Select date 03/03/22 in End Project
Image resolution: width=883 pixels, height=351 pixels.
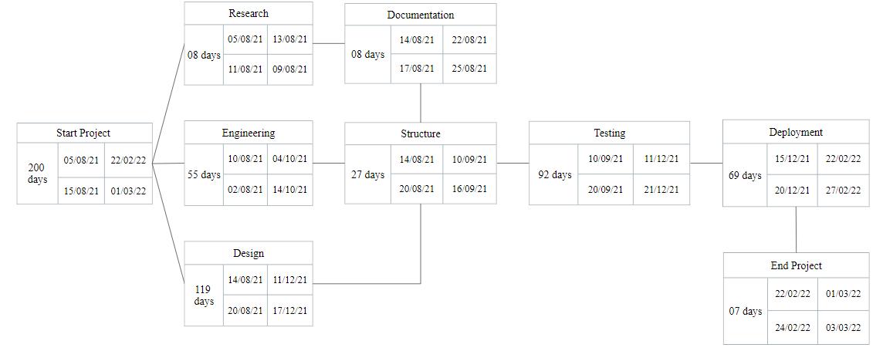[x=843, y=327]
